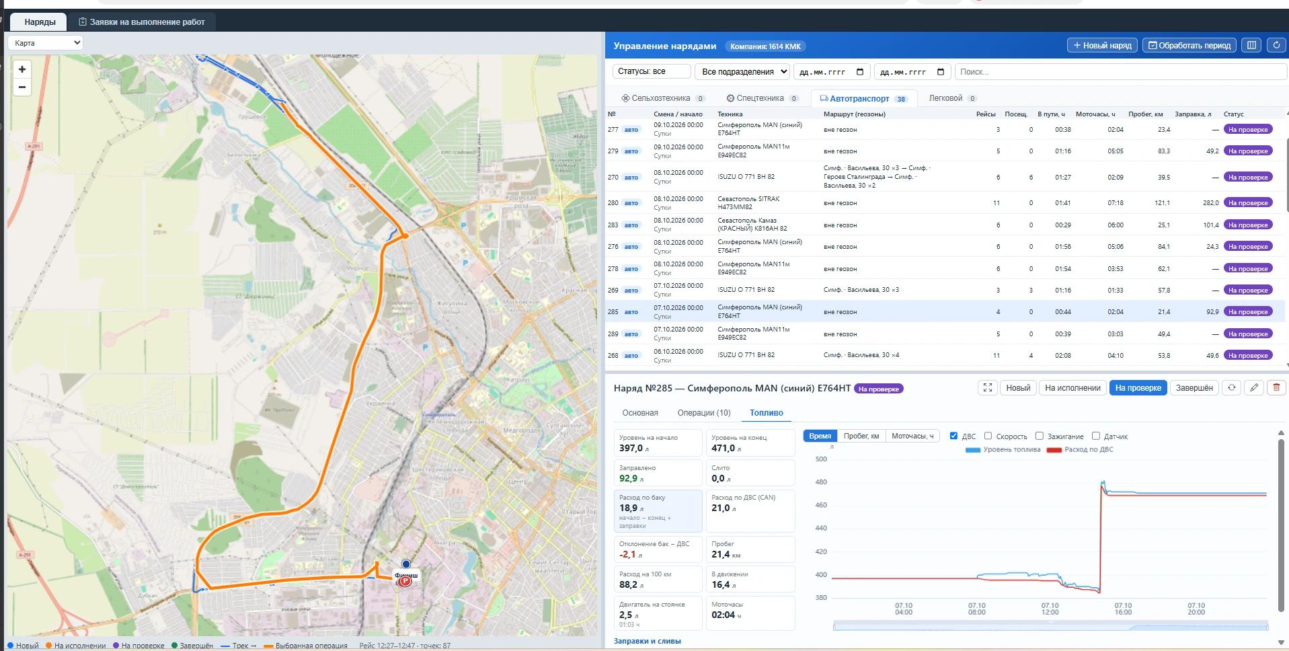Open the Карта map type dropdown

pos(45,43)
